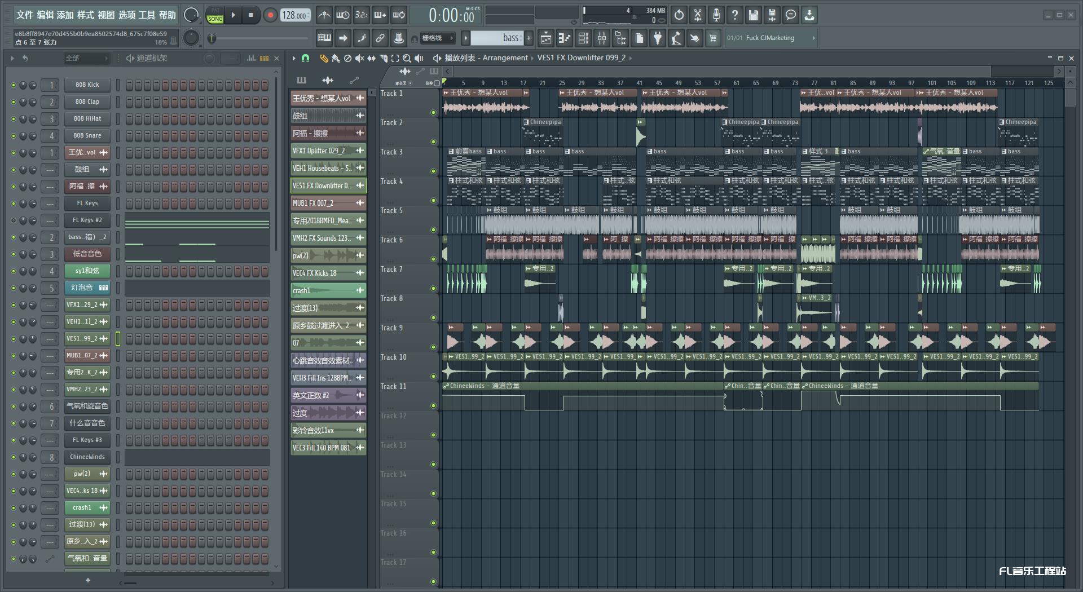Select the slice tool in playlist toolbar
1083x592 pixels.
click(x=383, y=58)
